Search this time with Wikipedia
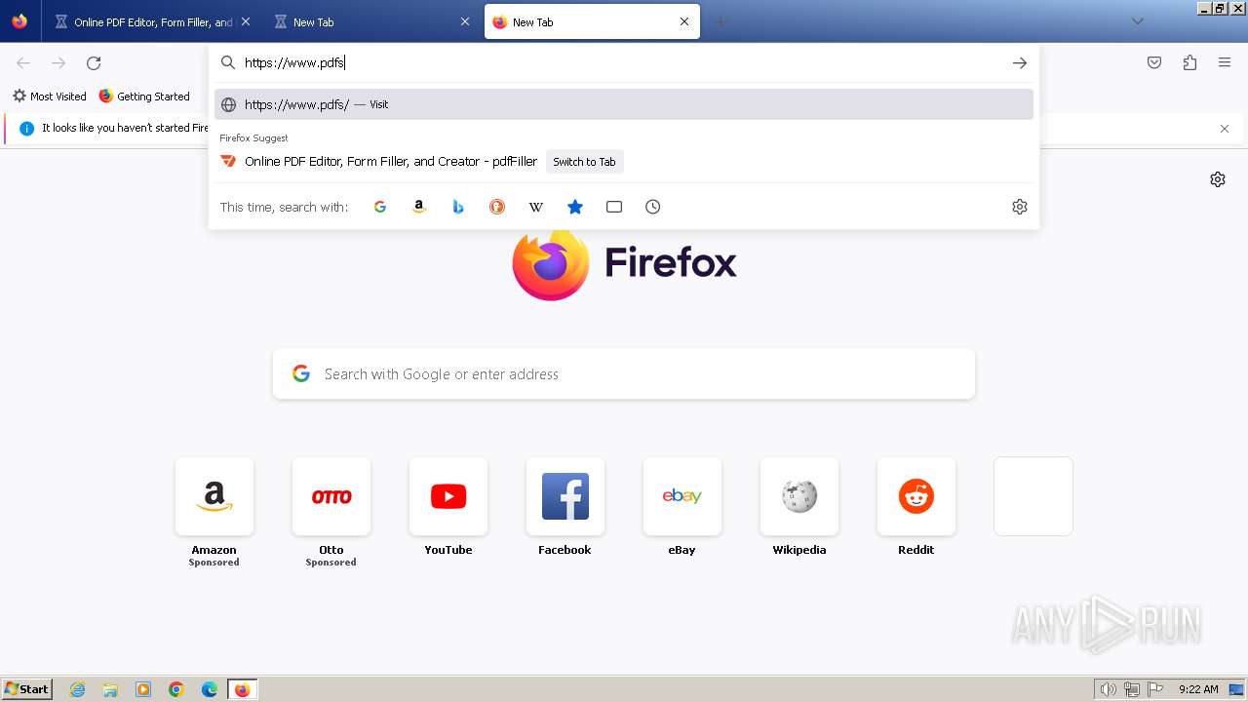 [x=536, y=207]
